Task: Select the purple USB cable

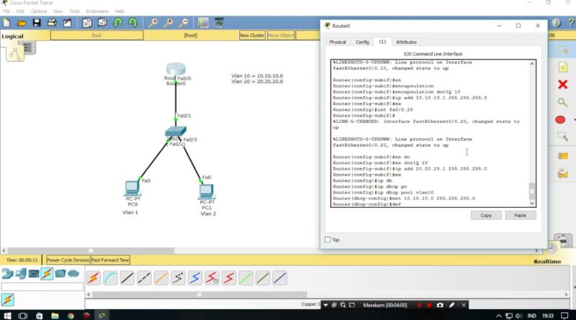Action: [279, 278]
